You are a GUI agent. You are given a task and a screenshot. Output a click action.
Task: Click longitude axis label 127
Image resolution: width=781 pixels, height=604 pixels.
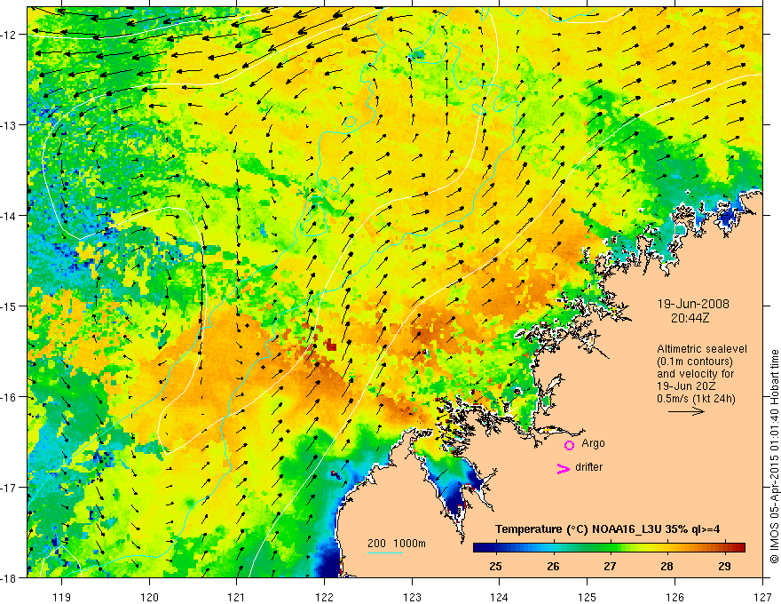point(762,597)
